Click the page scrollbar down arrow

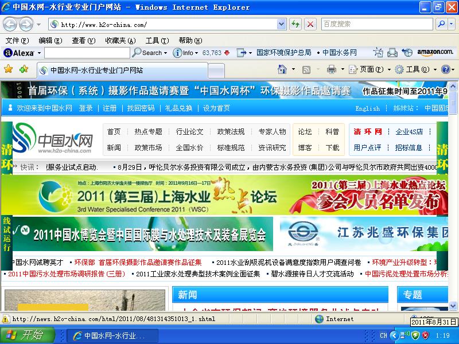click(x=453, y=306)
